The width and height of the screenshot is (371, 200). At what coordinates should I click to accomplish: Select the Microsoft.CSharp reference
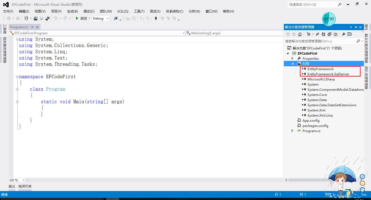tap(321, 79)
